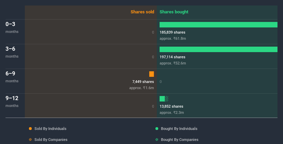Click the 0–3 months row label
Screen dimensions: 283x144
click(x=12, y=27)
